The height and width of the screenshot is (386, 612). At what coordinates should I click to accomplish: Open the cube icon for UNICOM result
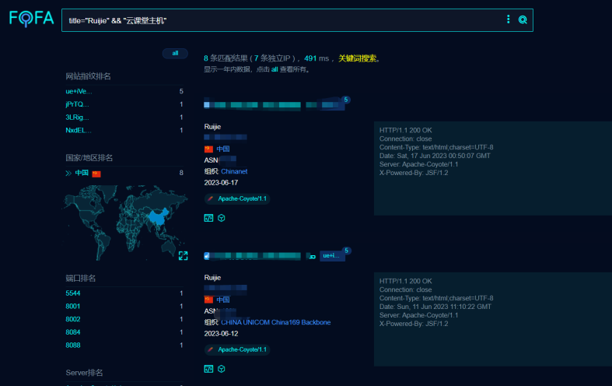click(222, 369)
